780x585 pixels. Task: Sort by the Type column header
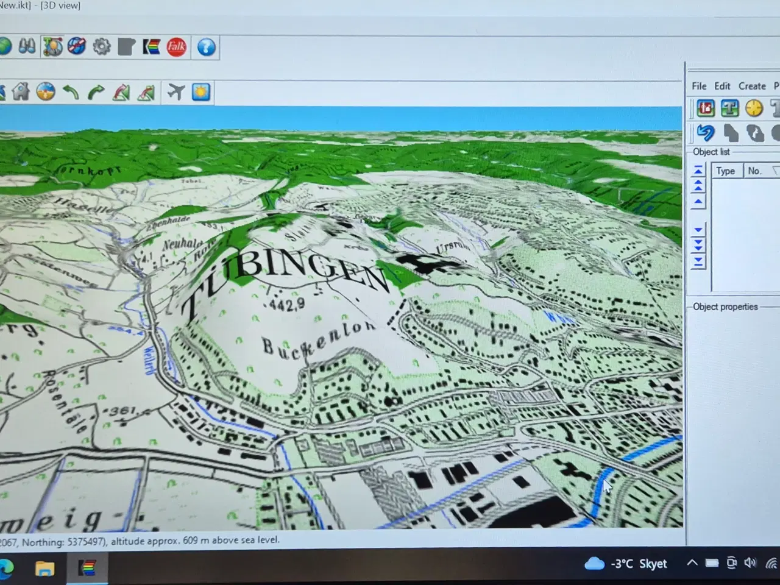[x=725, y=171]
